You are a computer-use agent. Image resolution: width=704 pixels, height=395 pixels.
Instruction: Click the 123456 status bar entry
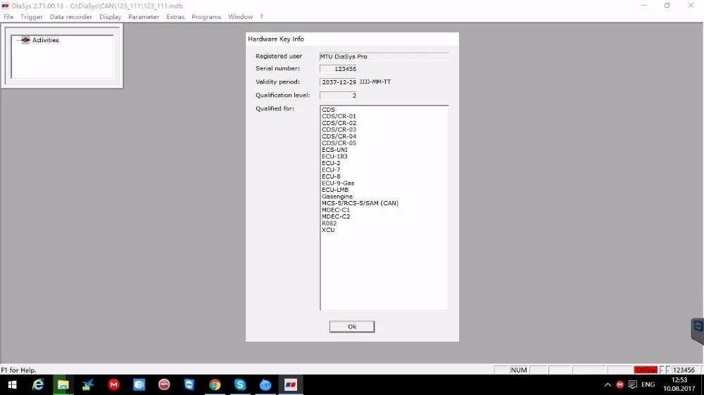[684, 370]
